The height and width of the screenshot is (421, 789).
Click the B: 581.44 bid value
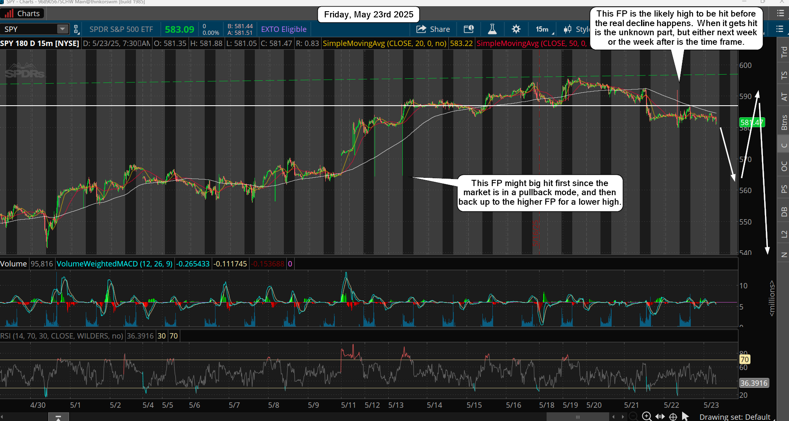click(x=240, y=26)
